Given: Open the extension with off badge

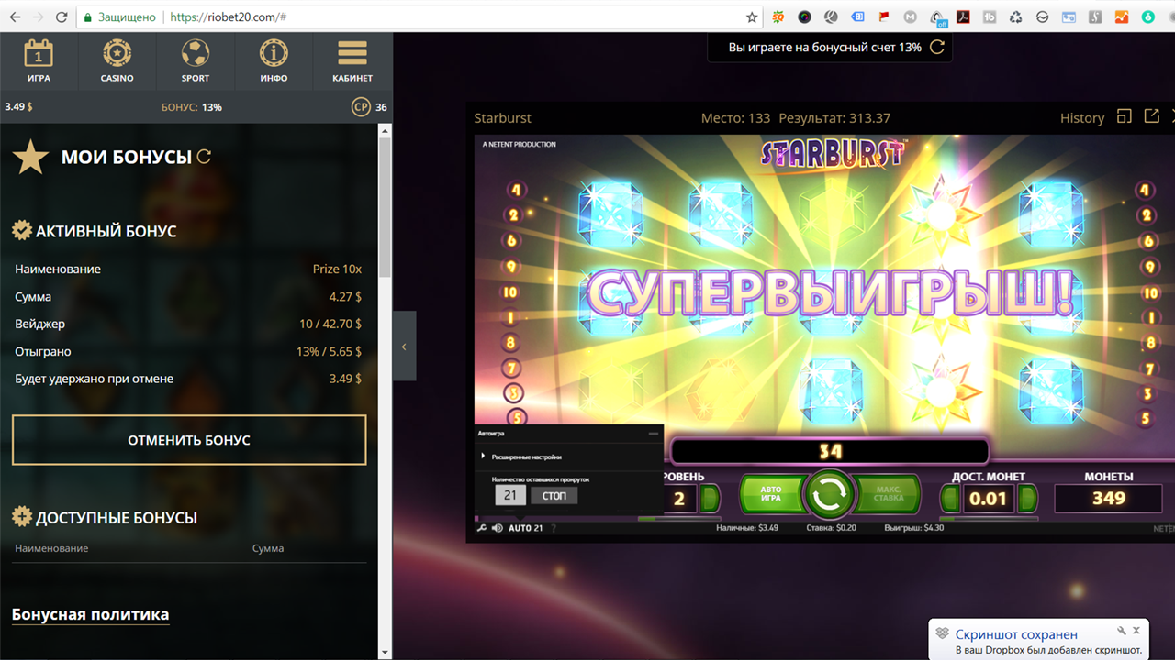Looking at the screenshot, I should tap(937, 17).
